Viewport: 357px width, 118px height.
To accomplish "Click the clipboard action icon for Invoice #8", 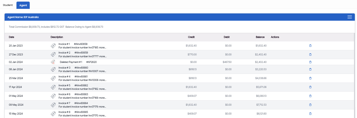I will [x=310, y=114].
